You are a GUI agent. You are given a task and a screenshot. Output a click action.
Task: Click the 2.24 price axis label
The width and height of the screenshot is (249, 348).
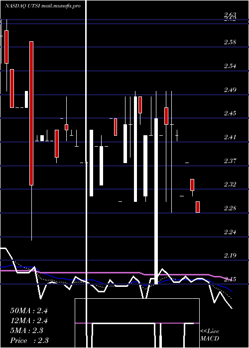coord(230,232)
